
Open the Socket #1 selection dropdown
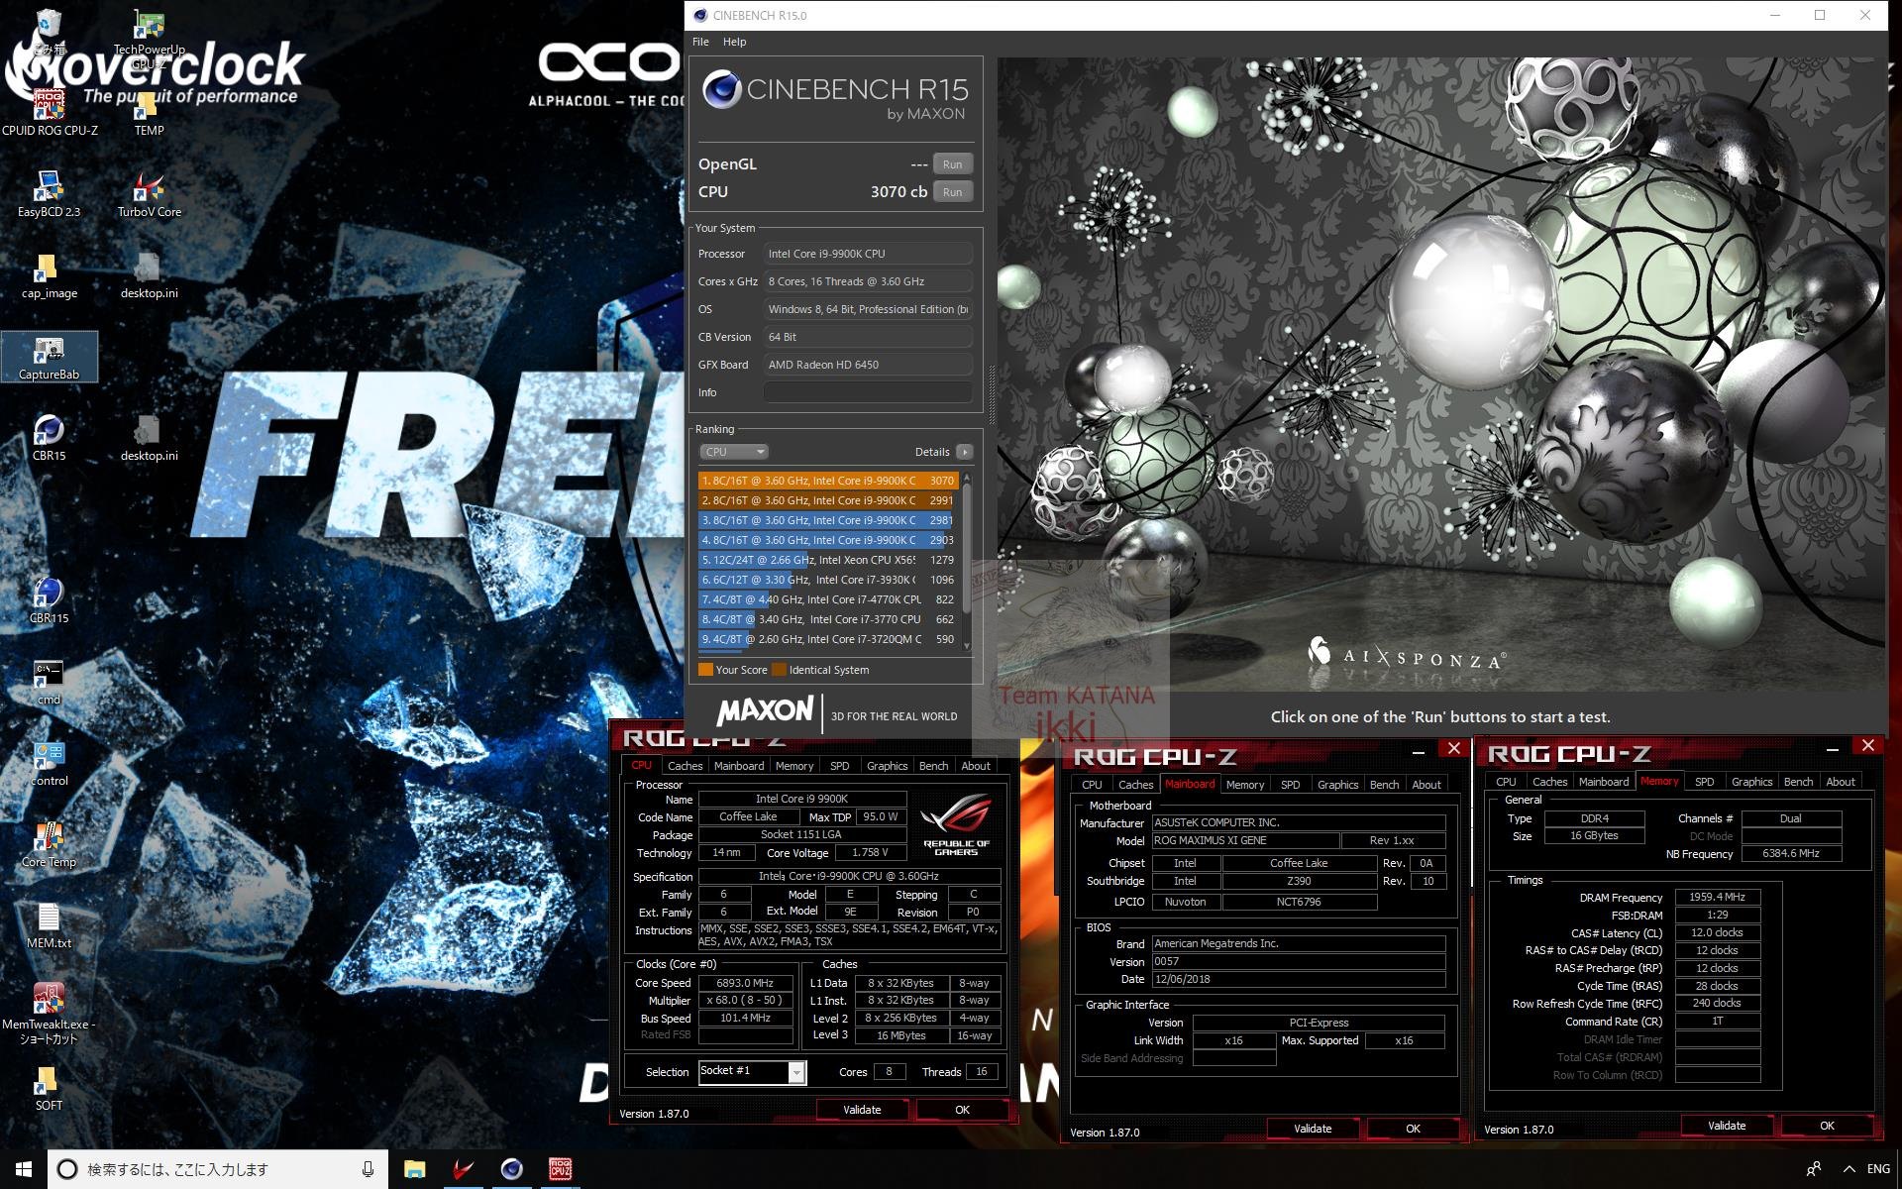(x=752, y=1071)
